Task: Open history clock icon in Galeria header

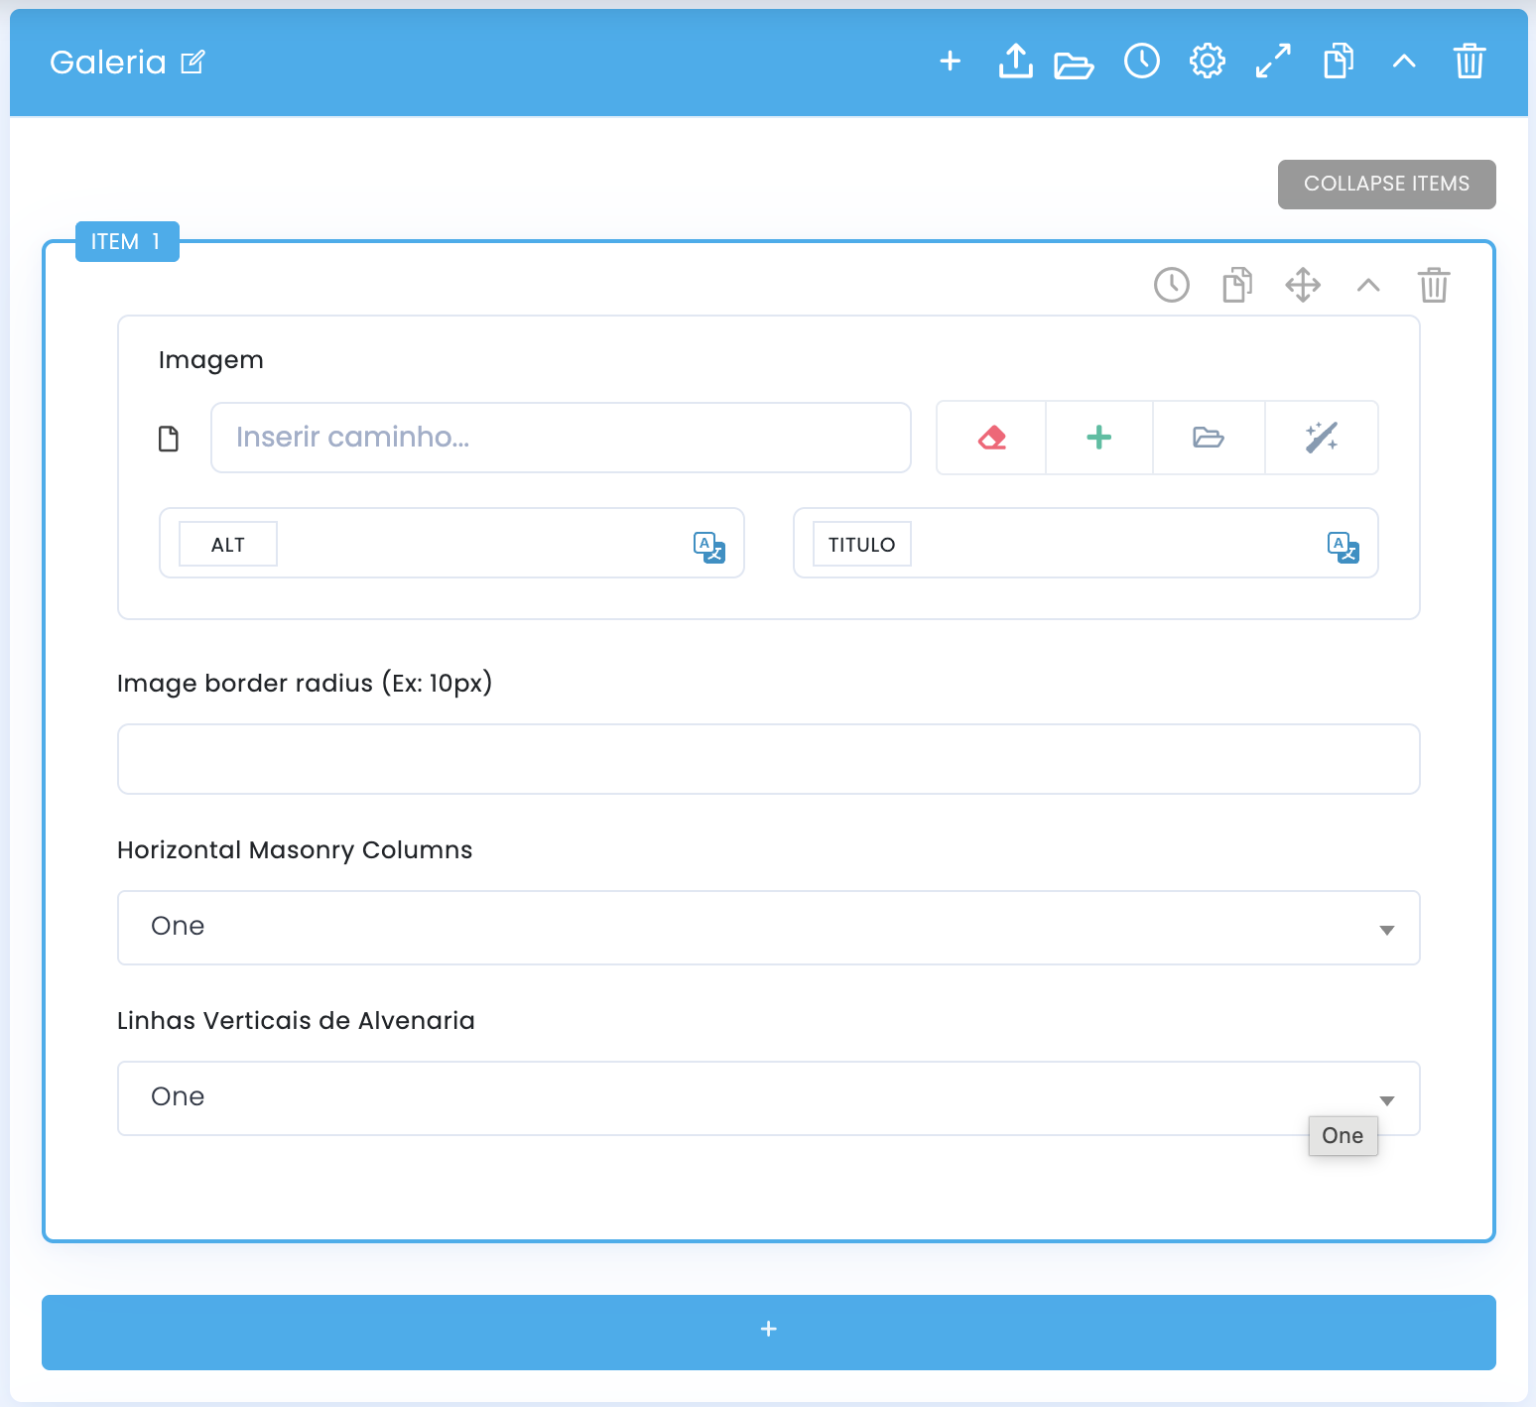Action: (x=1142, y=61)
